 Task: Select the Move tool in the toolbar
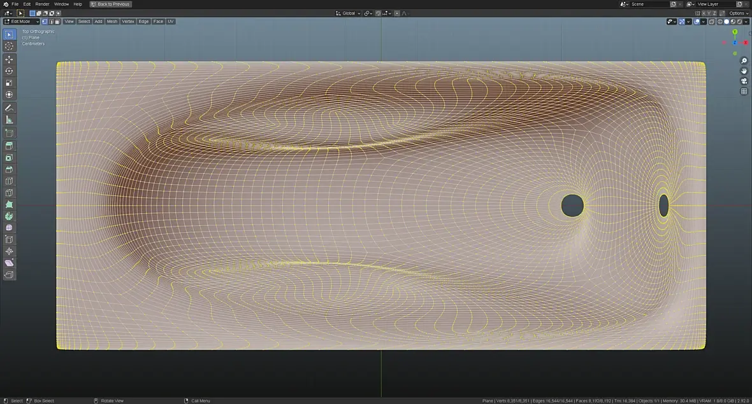9,59
